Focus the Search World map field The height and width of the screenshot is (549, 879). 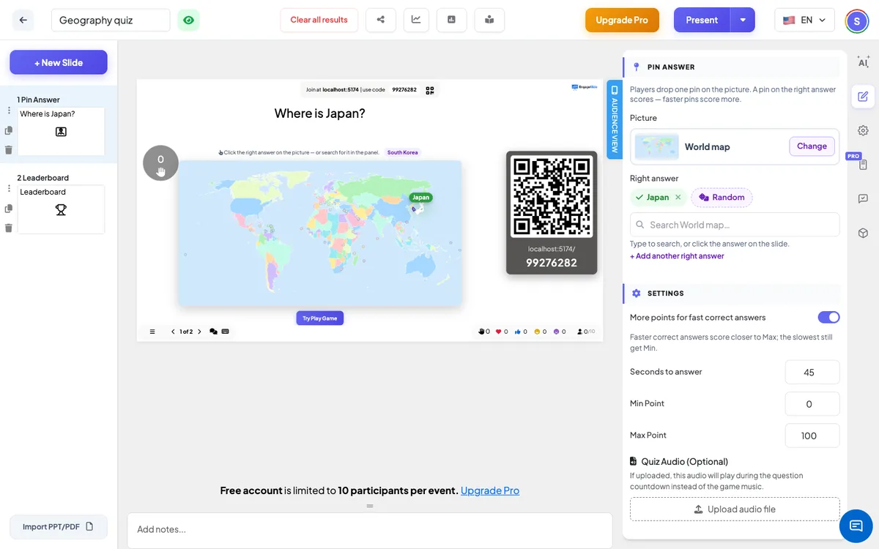click(735, 225)
